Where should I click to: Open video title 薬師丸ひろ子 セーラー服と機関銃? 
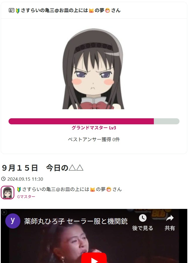pyautogui.click(x=76, y=221)
